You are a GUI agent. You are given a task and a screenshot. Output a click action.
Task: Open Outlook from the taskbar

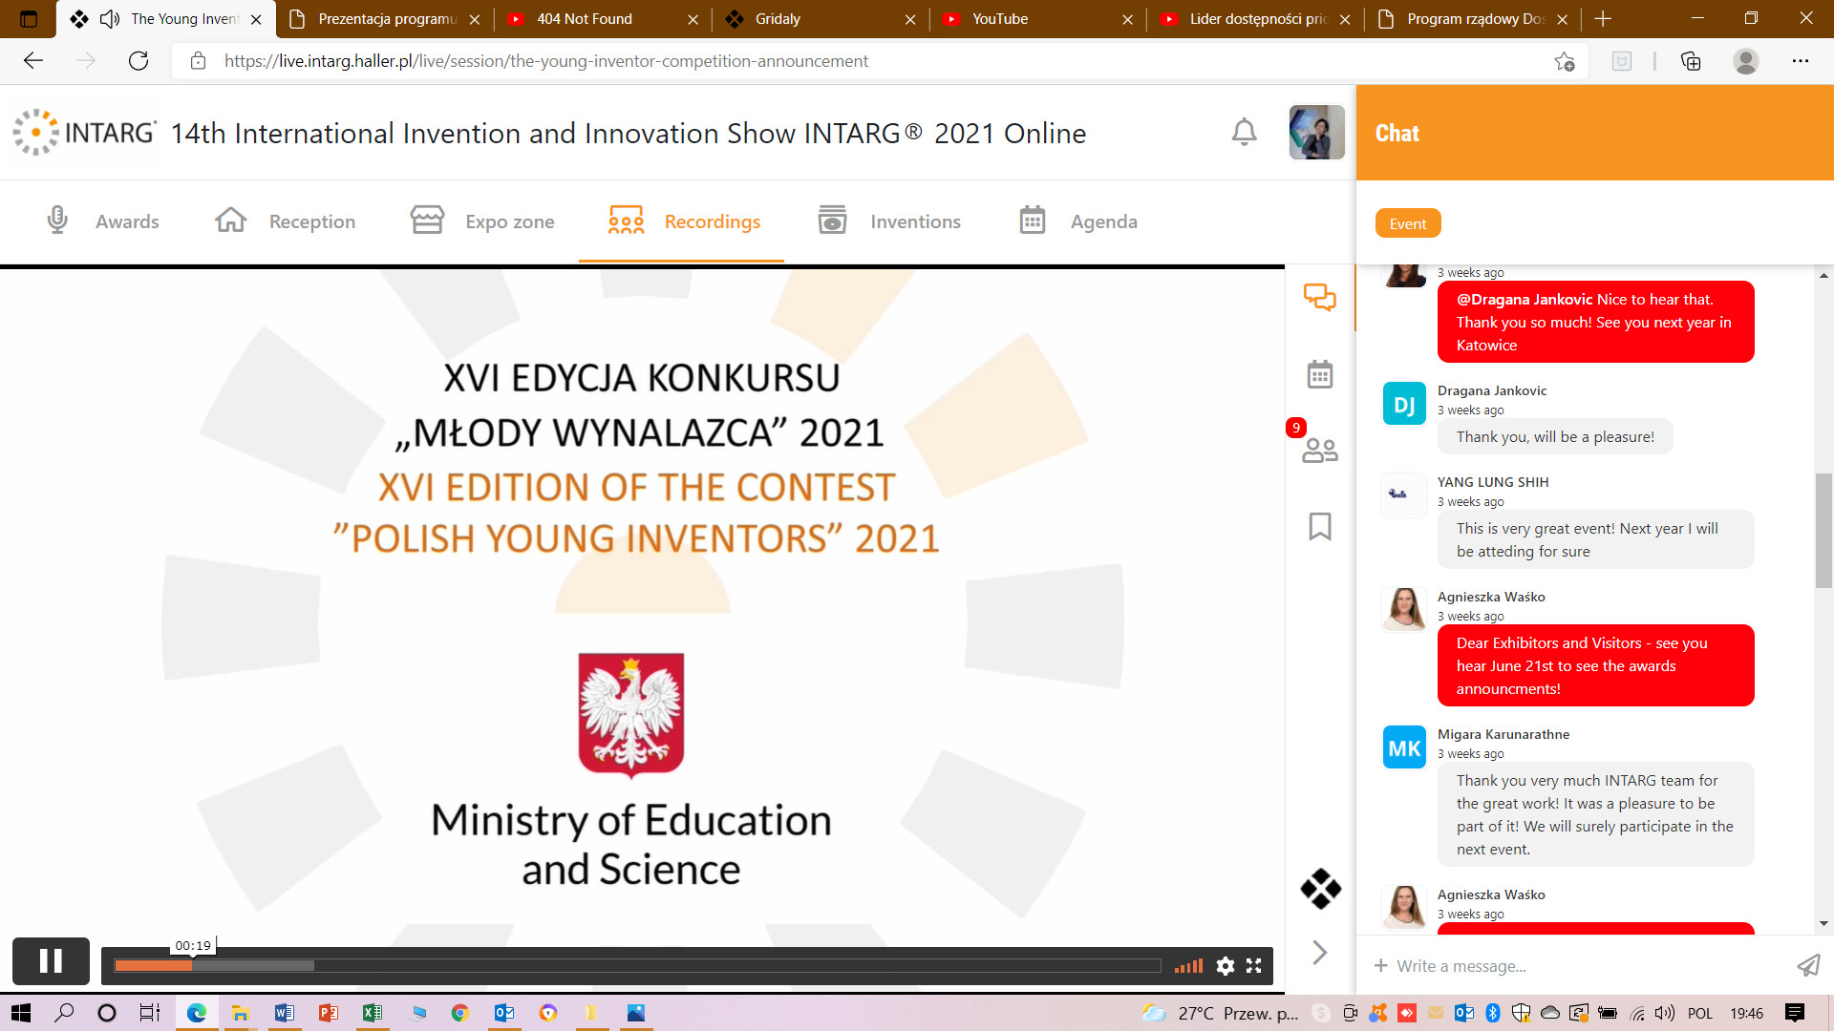click(503, 1013)
